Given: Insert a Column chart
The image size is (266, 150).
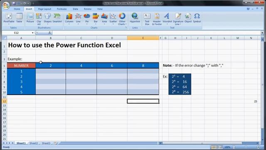Looking at the screenshot, I should 69,19.
